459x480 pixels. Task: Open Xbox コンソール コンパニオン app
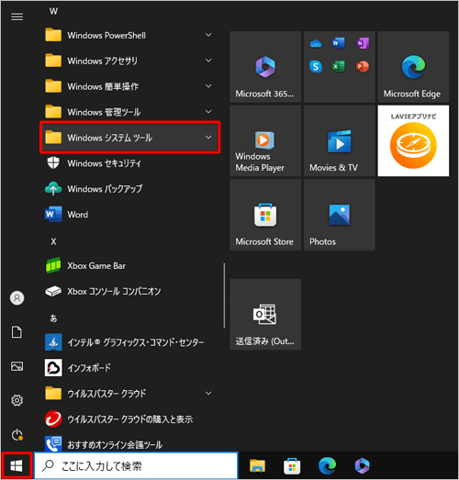129,291
